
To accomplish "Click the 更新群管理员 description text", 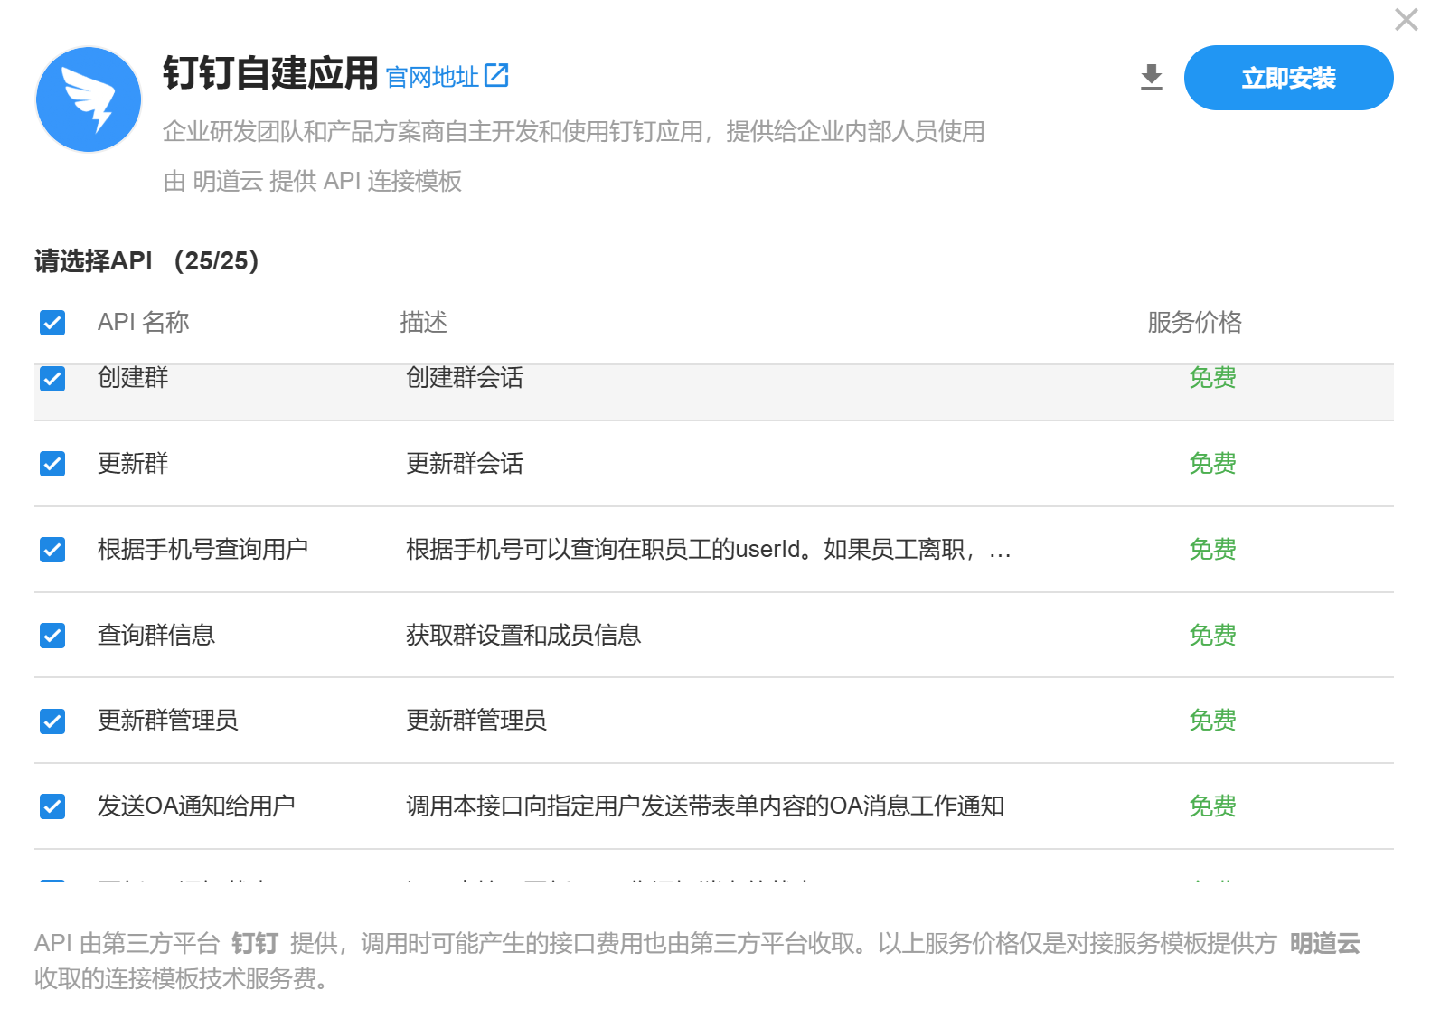I will coord(476,720).
